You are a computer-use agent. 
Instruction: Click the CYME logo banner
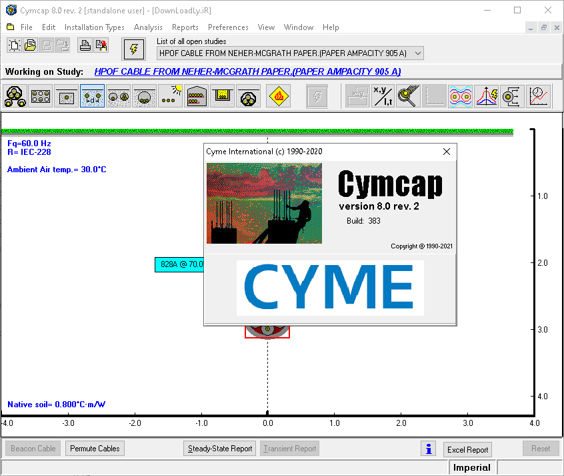tap(330, 288)
